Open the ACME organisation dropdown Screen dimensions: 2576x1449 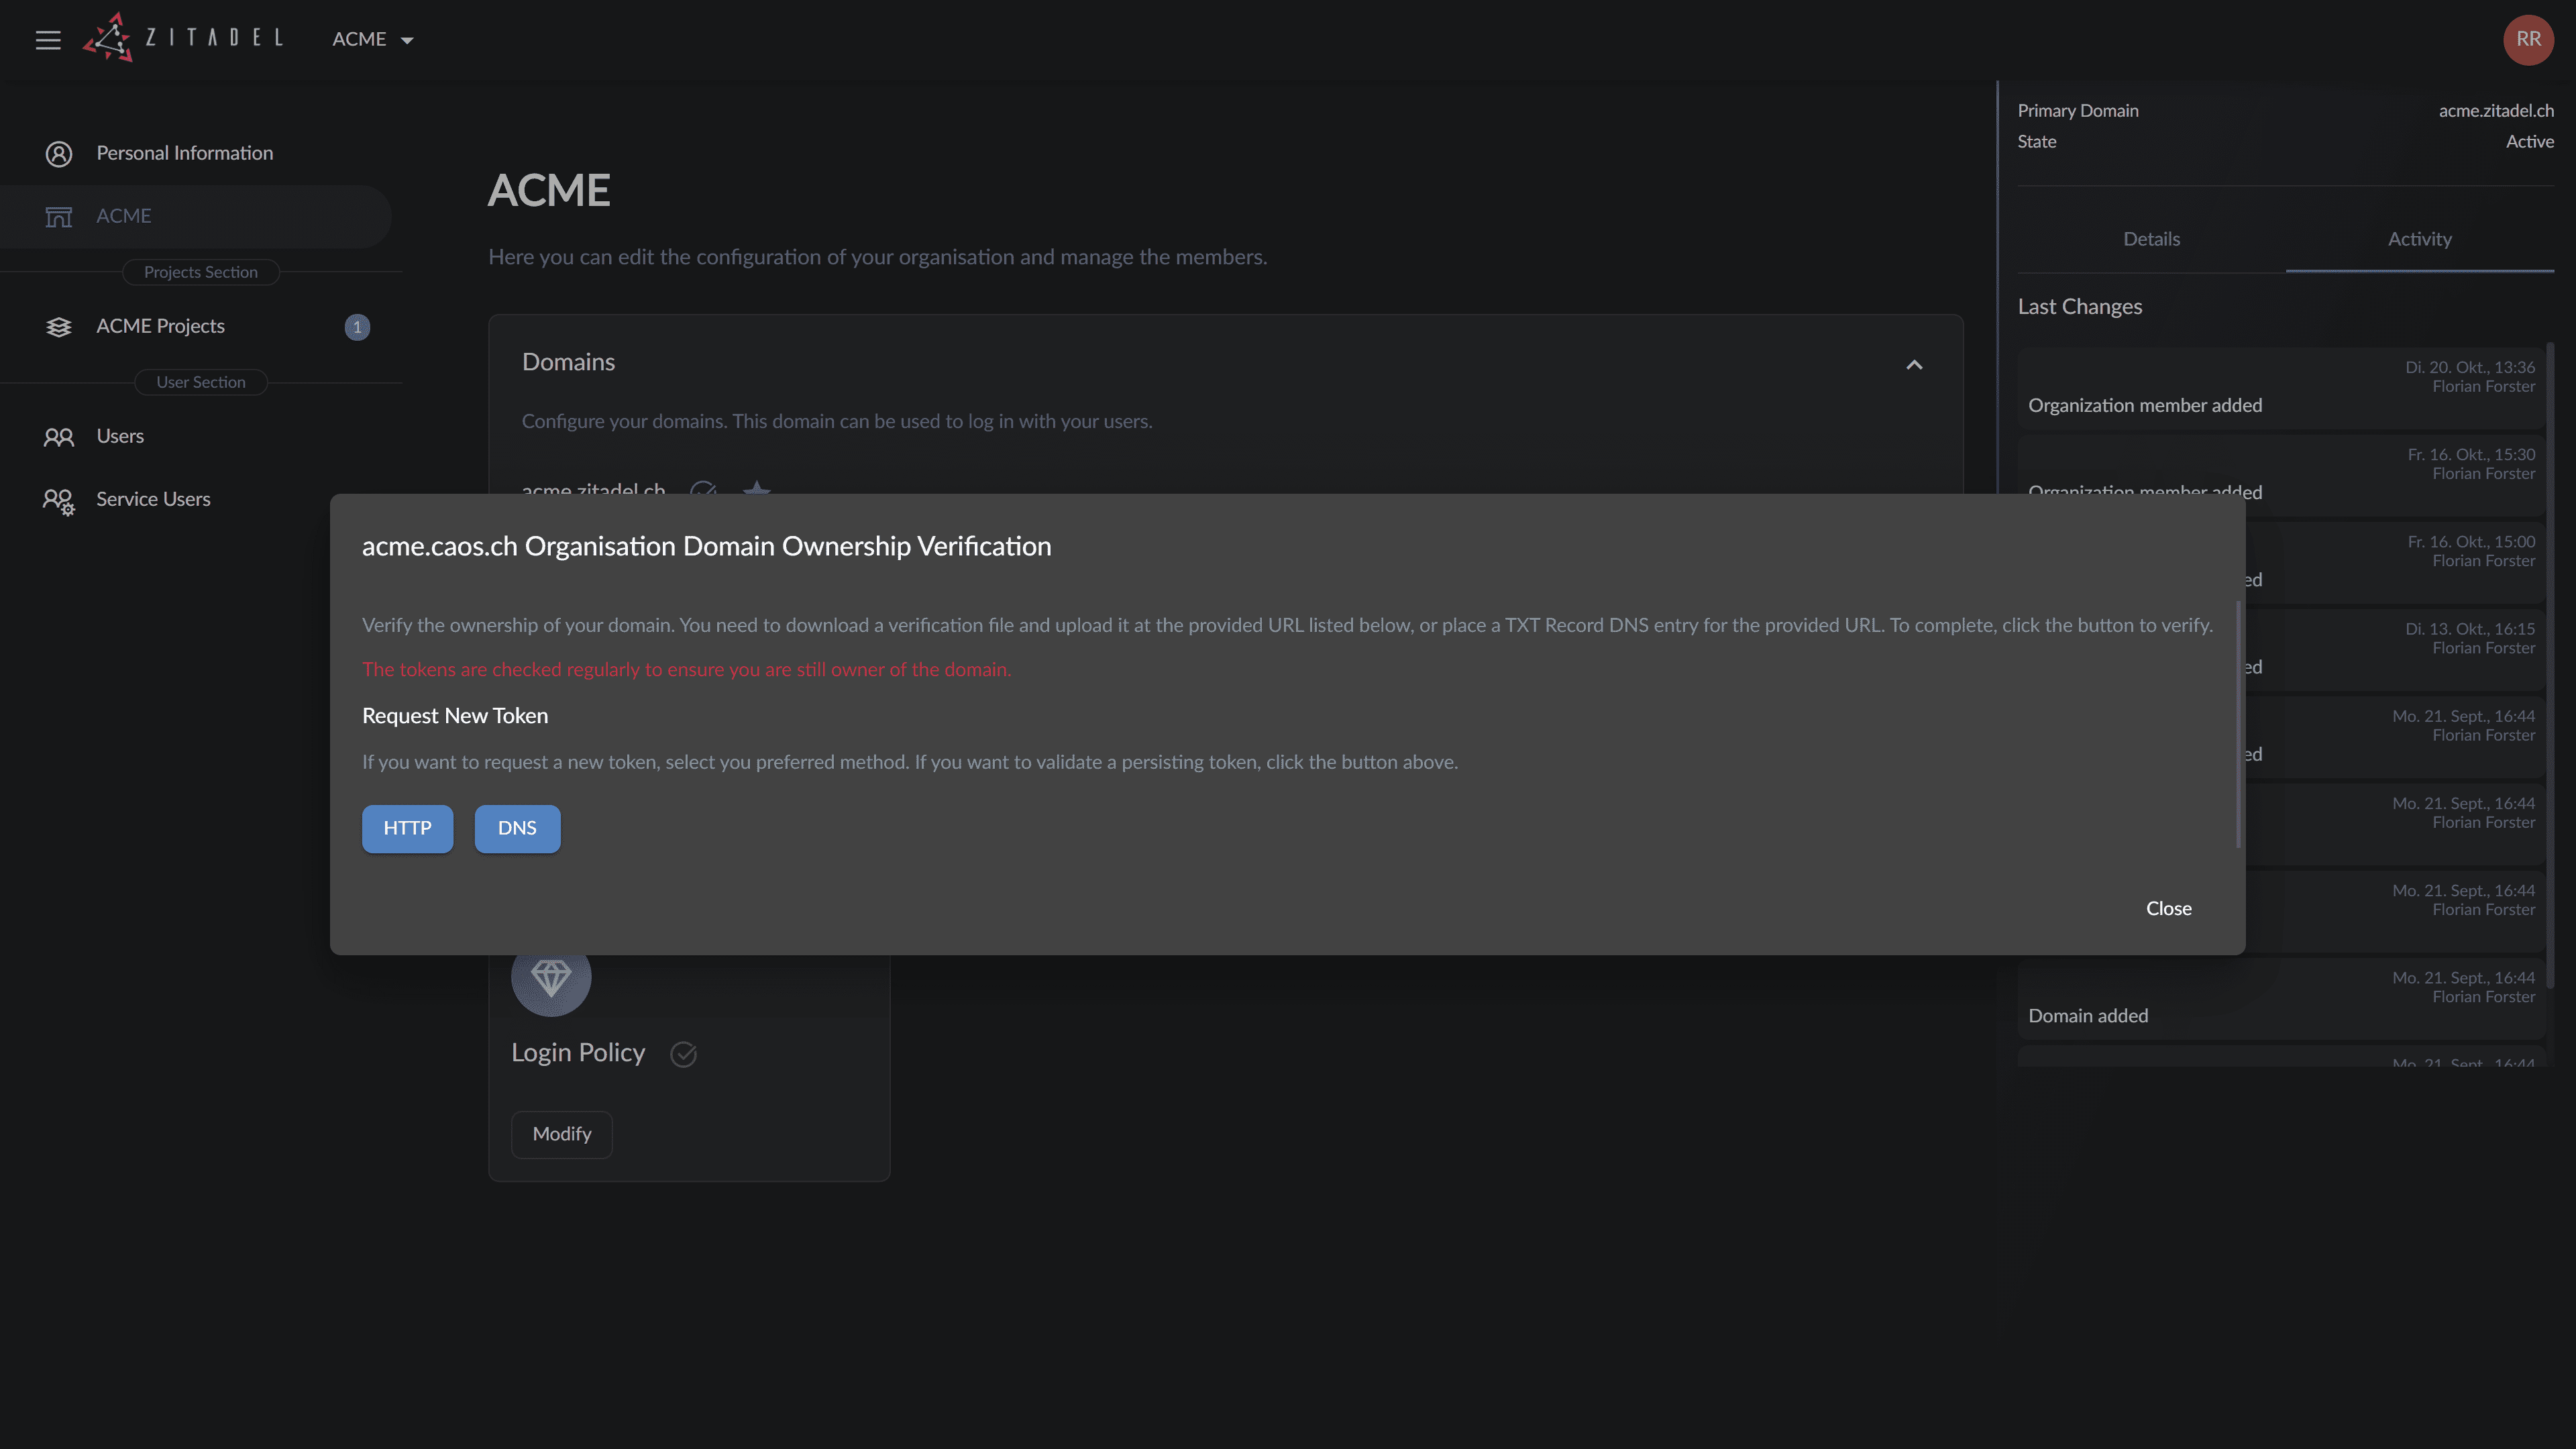pos(372,40)
